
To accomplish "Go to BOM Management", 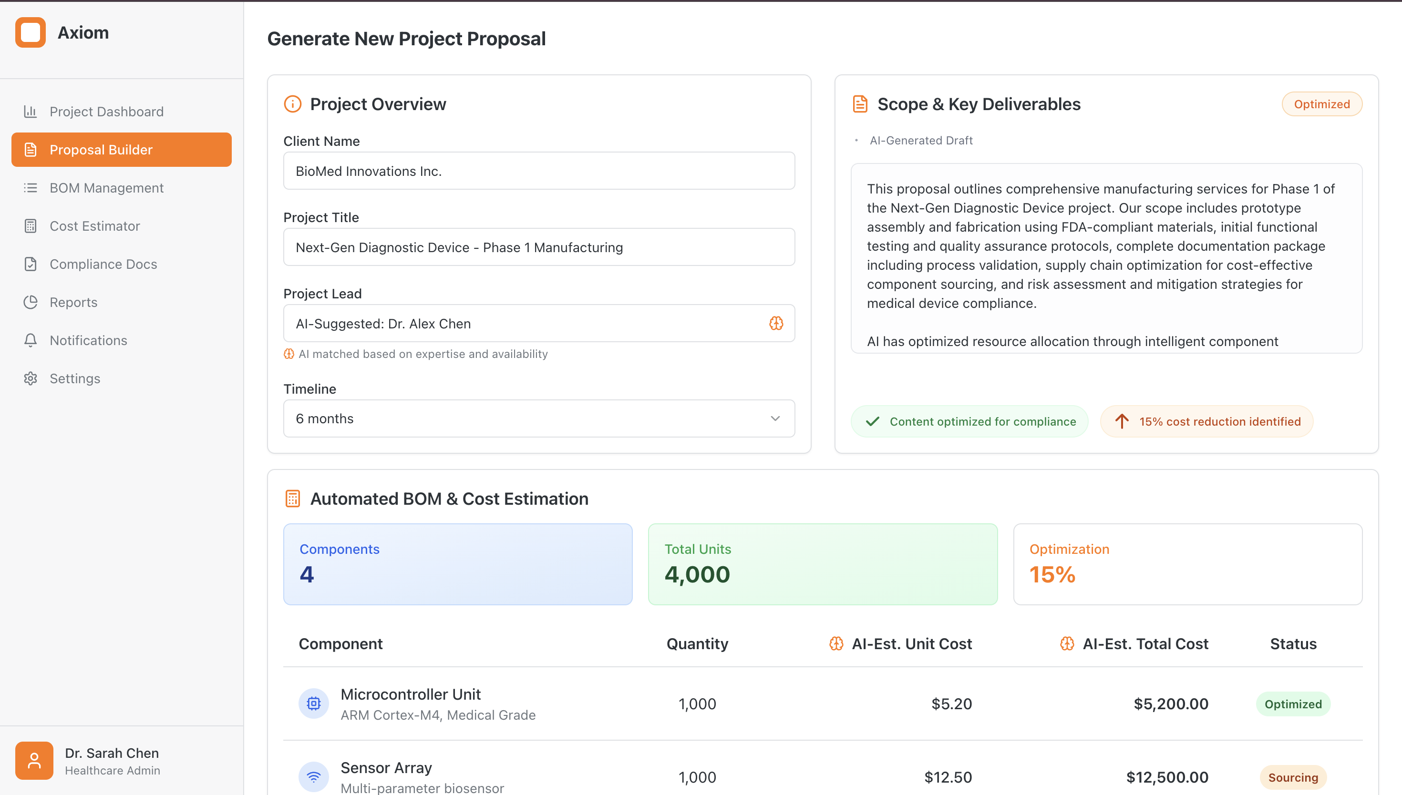I will (121, 188).
